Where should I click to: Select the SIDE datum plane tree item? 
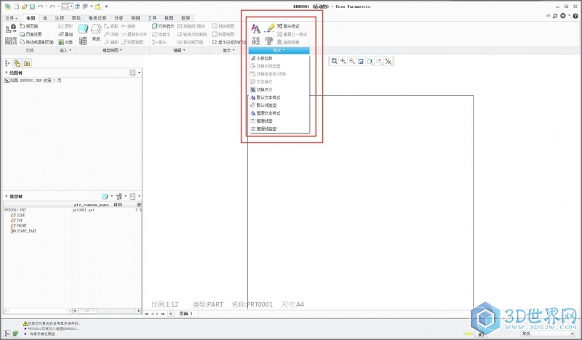pos(17,215)
